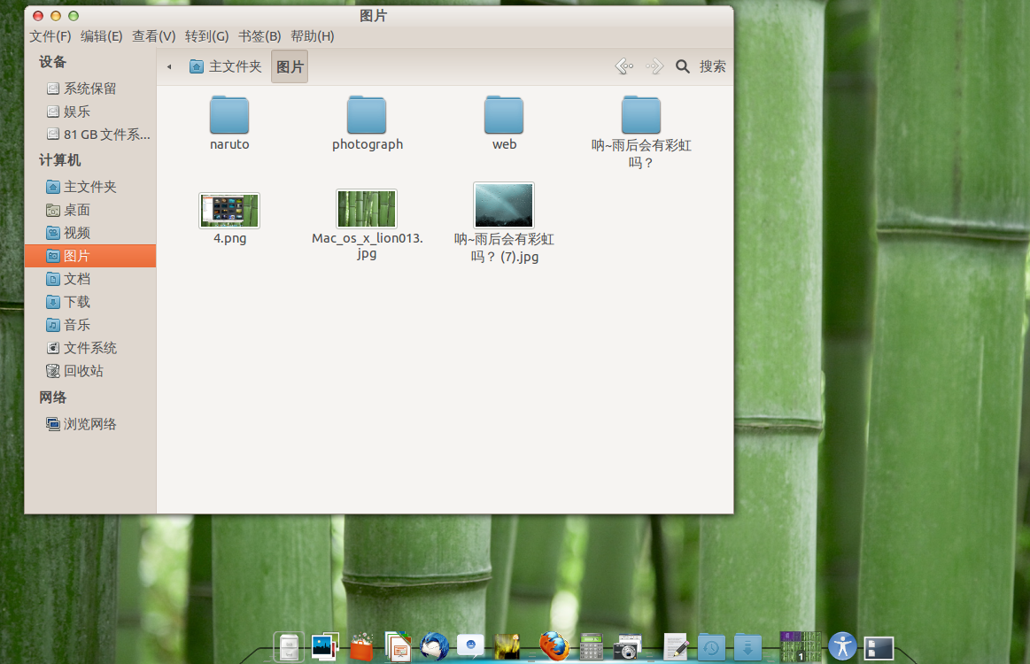Select the 呐~雨后会有彩虹吗？ (7).jpg image
The width and height of the screenshot is (1030, 664).
(504, 205)
